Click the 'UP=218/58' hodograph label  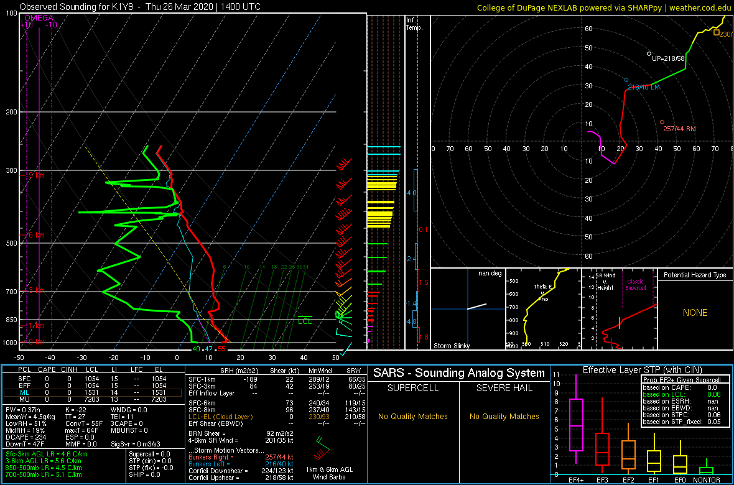point(669,58)
